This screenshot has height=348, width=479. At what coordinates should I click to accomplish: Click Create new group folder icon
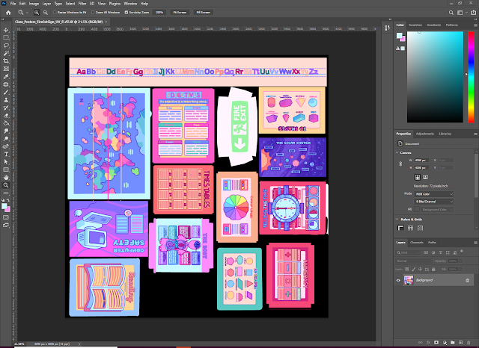pos(452,343)
